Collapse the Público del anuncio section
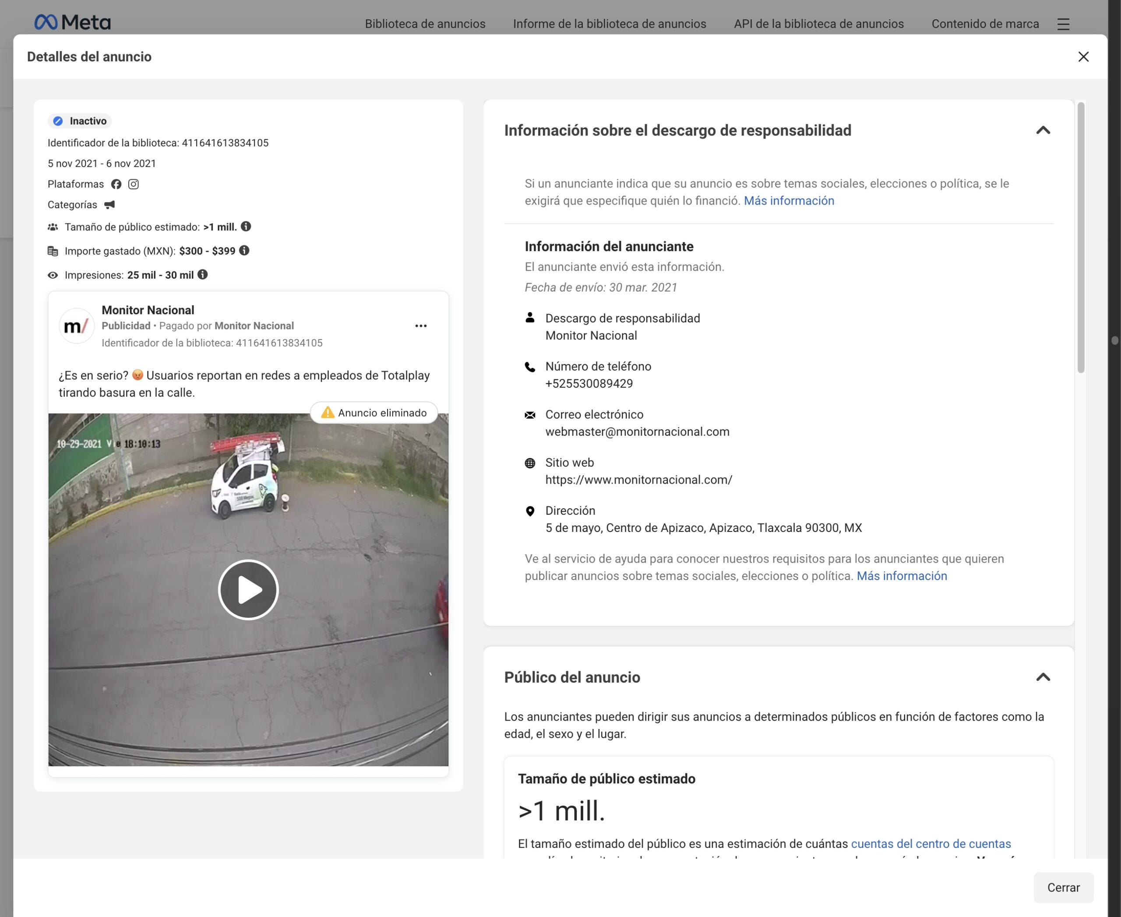Viewport: 1121px width, 917px height. (1043, 677)
